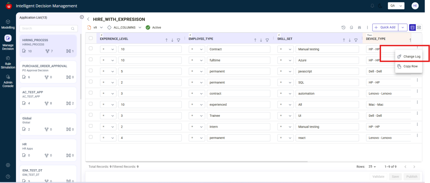This screenshot has width=430, height=183.
Task: Open toolbar more options kebab menu
Action: coord(367,27)
